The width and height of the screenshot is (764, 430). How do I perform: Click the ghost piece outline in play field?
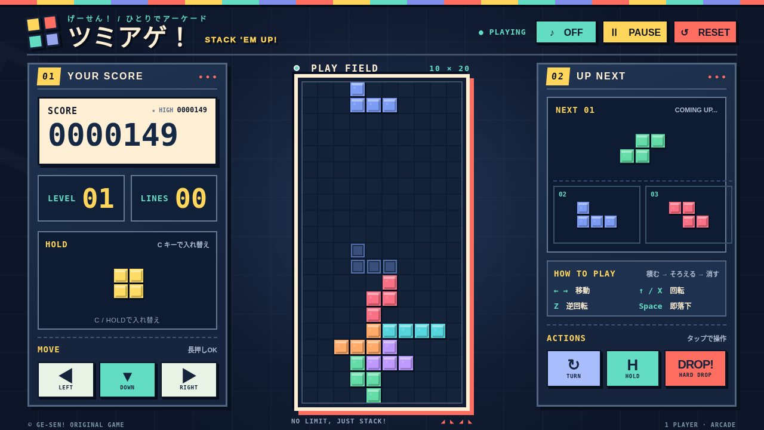(374, 259)
